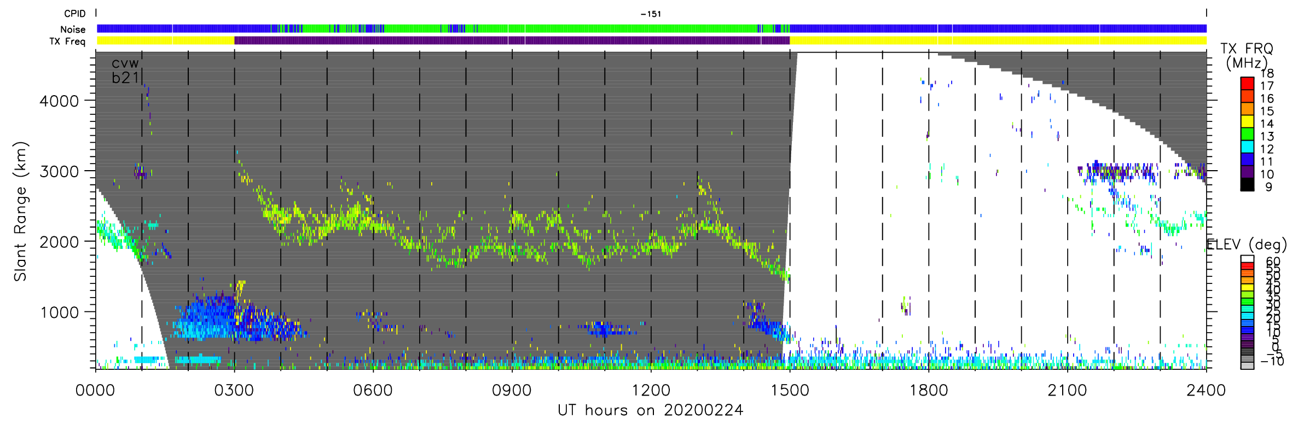
Task: Click the cyan swatch in TX FRQ colorbar
Action: [1247, 147]
